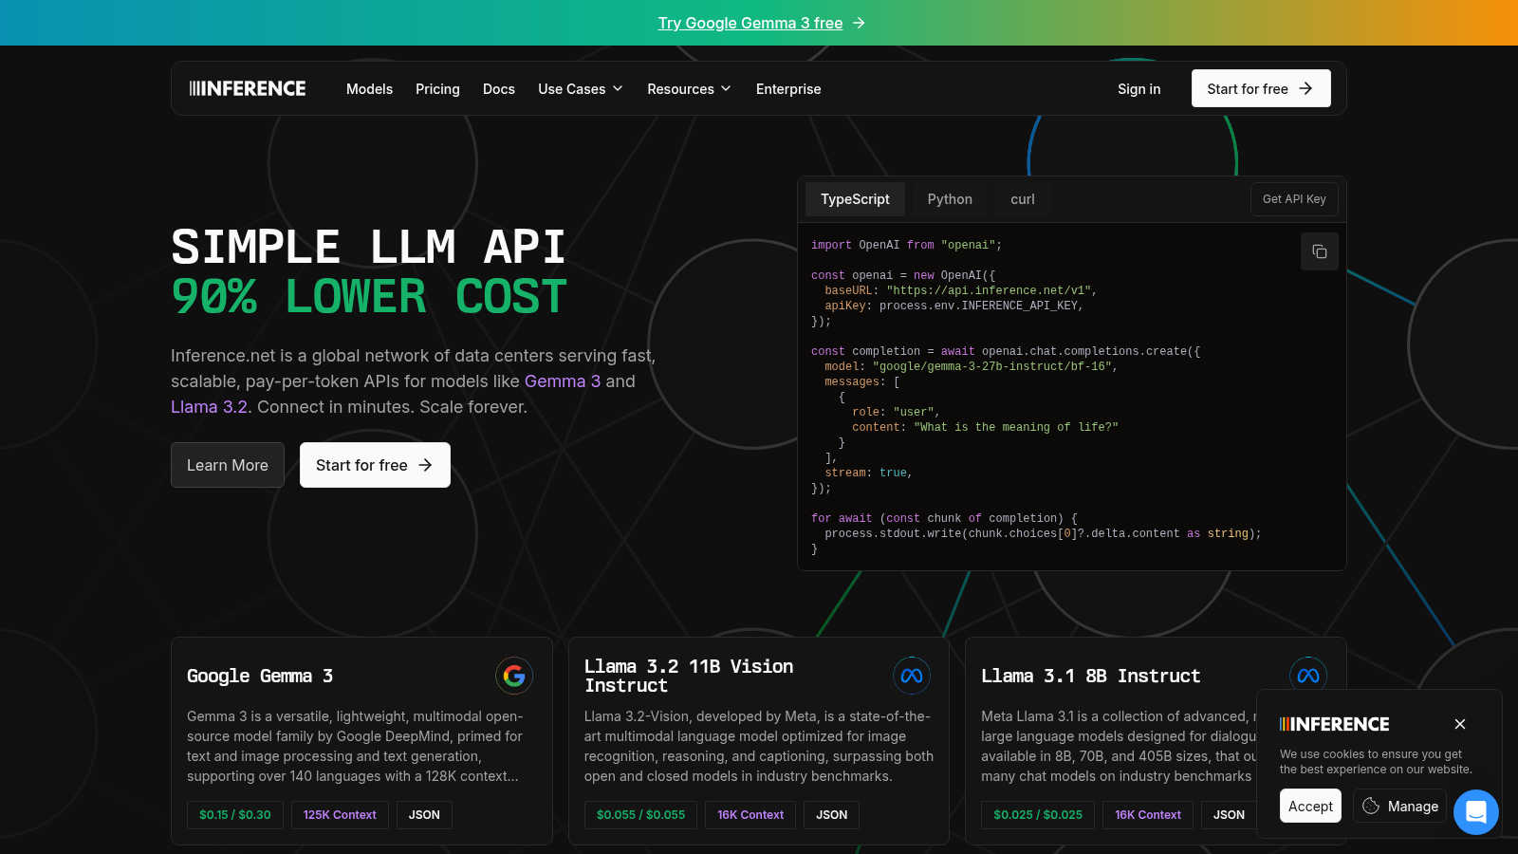The height and width of the screenshot is (854, 1518).
Task: Open the Google Gemma 3 card title
Action: (260, 676)
